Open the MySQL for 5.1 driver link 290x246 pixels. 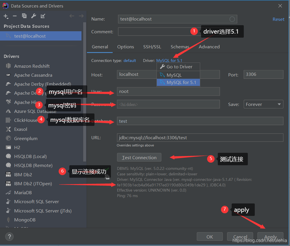tap(169, 60)
